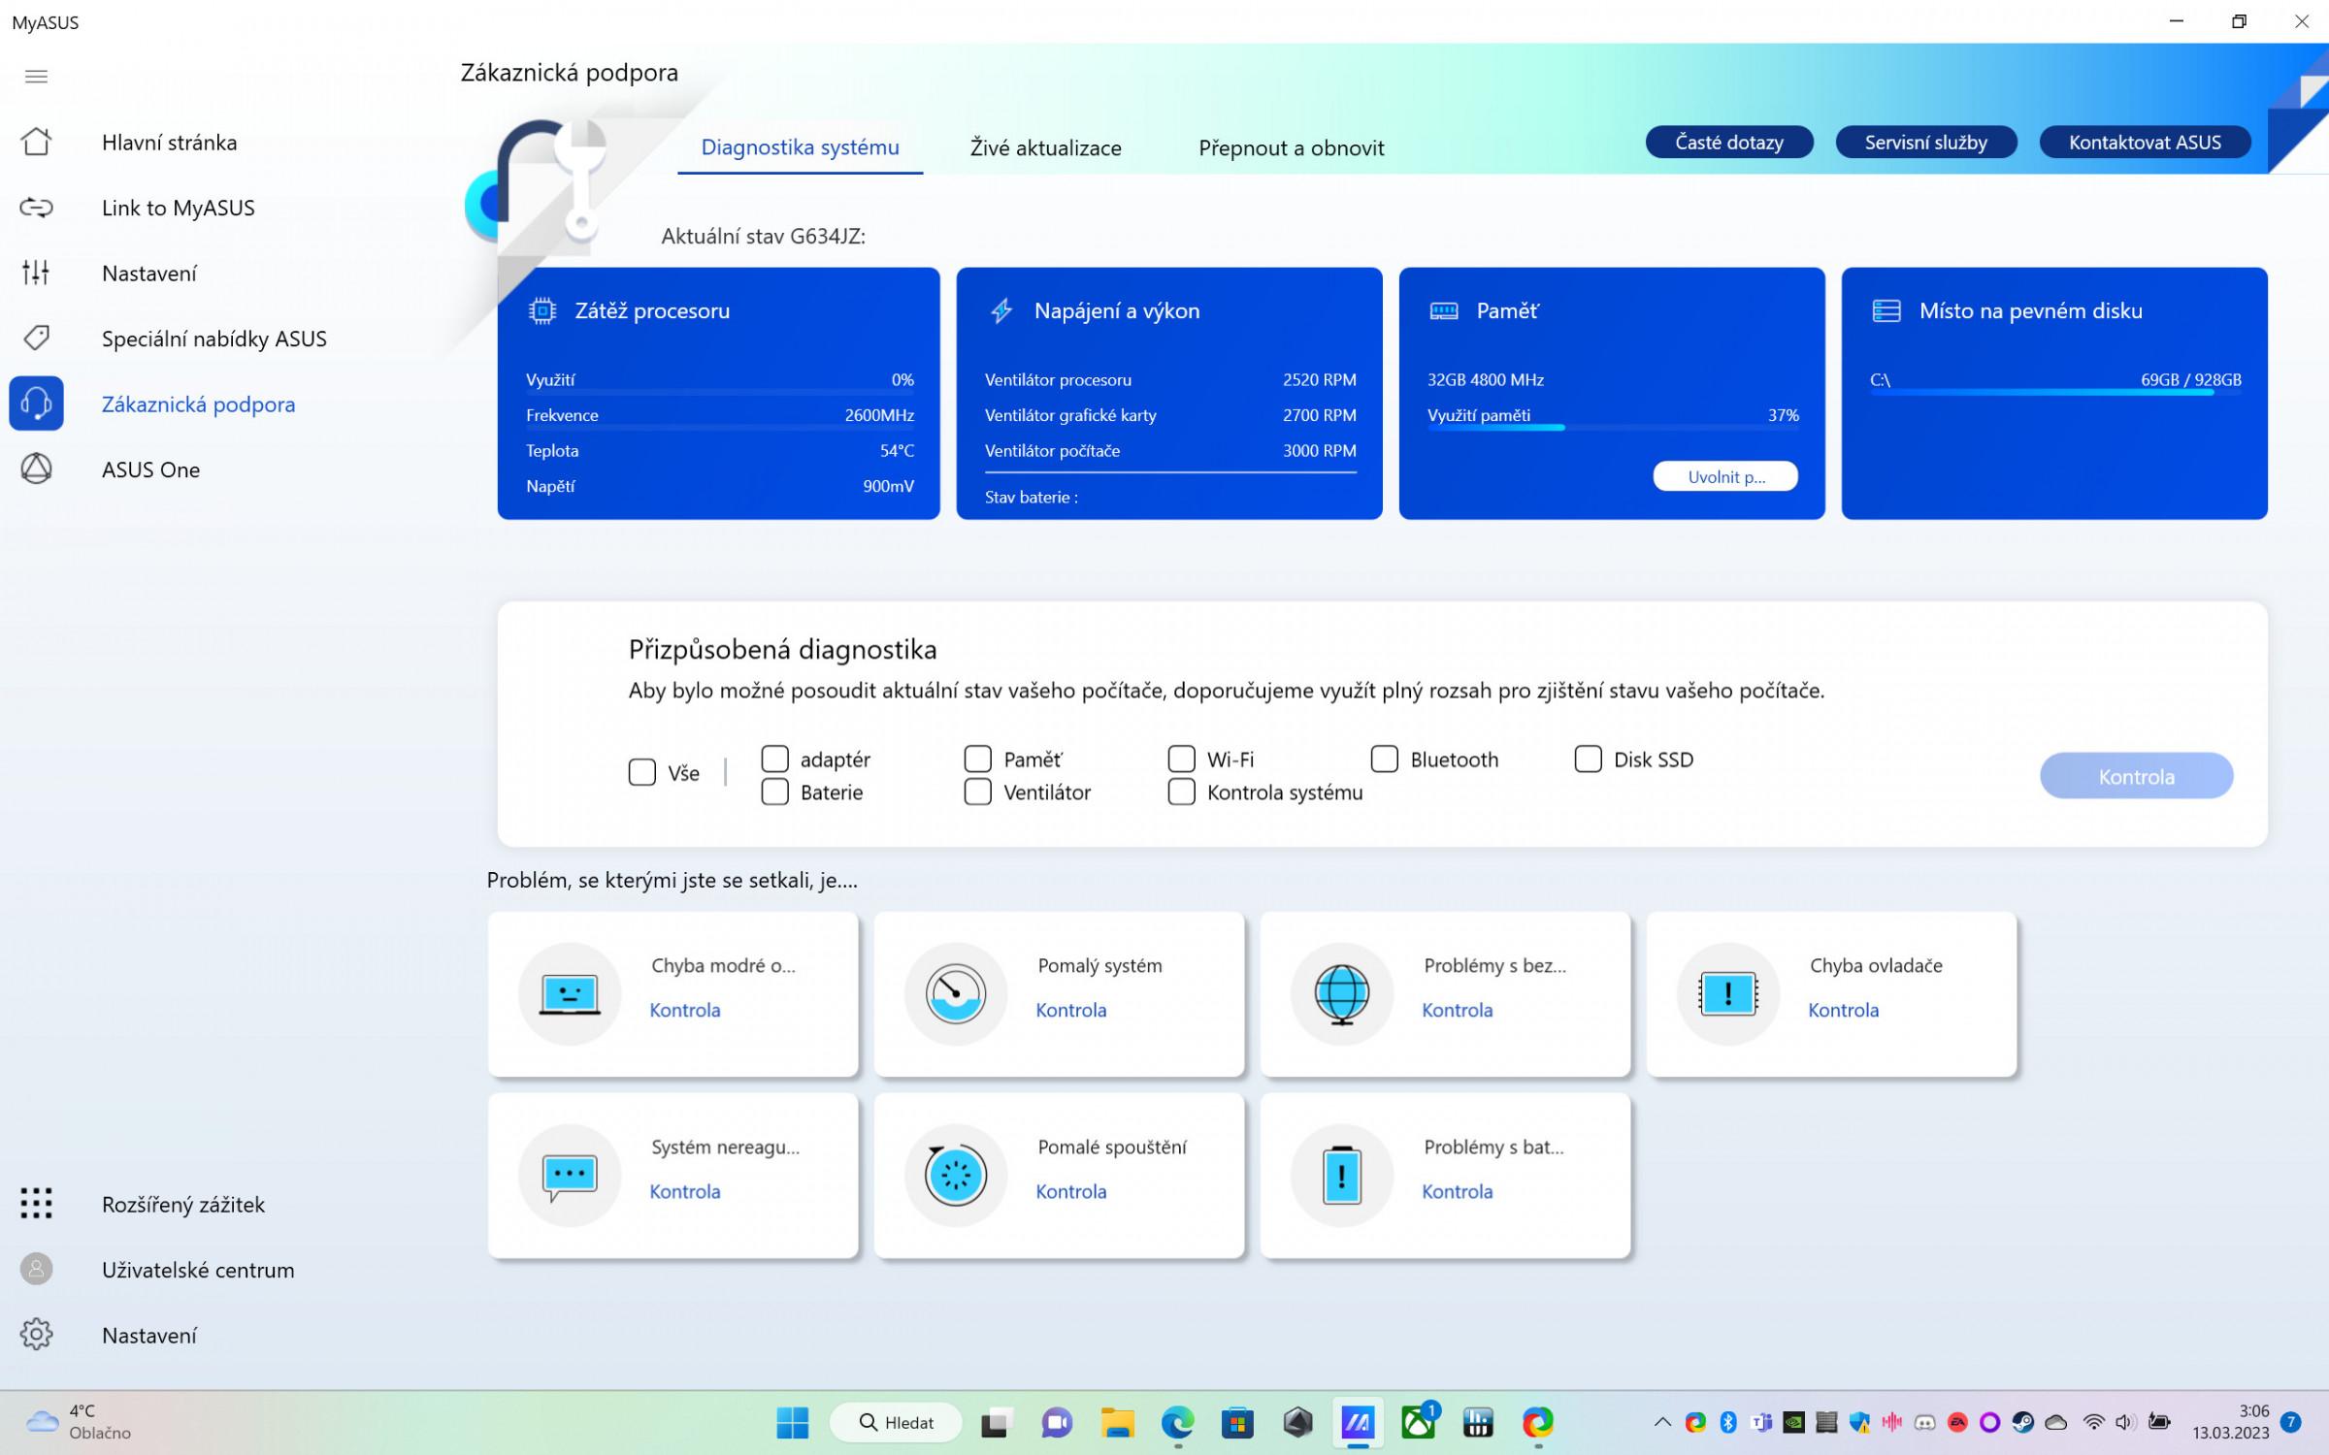Click Aktuální stav G634JZ: label
The width and height of the screenshot is (2329, 1455).
click(763, 236)
